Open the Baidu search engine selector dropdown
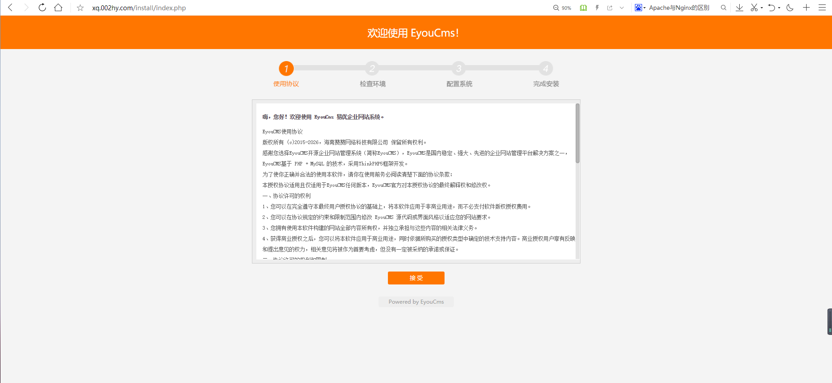The width and height of the screenshot is (832, 383). 640,8
